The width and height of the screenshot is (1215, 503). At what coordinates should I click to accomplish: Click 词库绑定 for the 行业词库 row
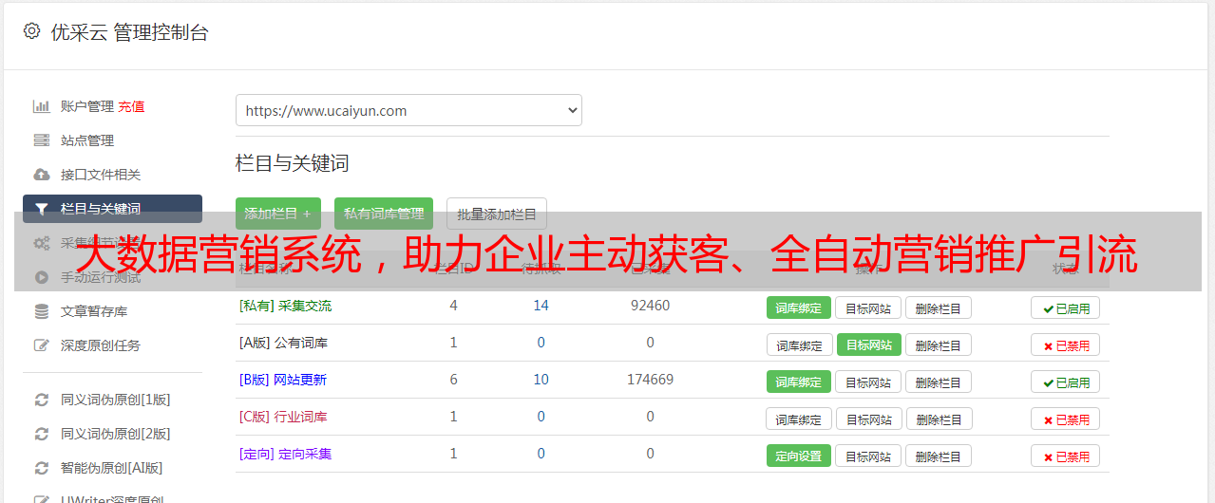point(800,419)
